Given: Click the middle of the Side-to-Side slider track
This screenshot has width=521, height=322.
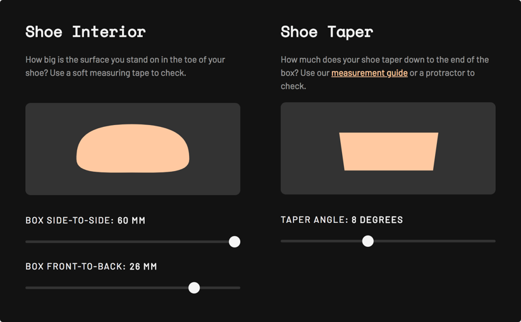Looking at the screenshot, I should pyautogui.click(x=133, y=242).
